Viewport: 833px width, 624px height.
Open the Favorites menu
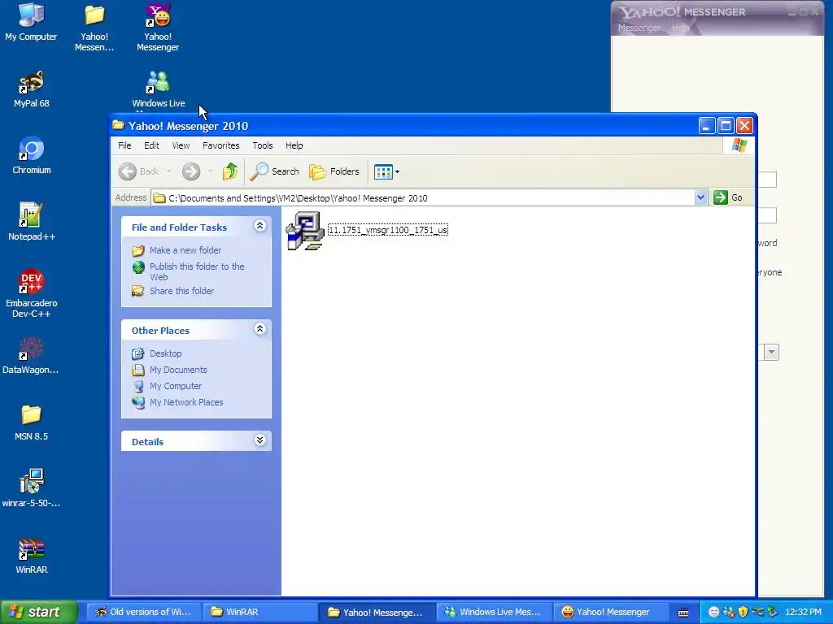coord(221,145)
